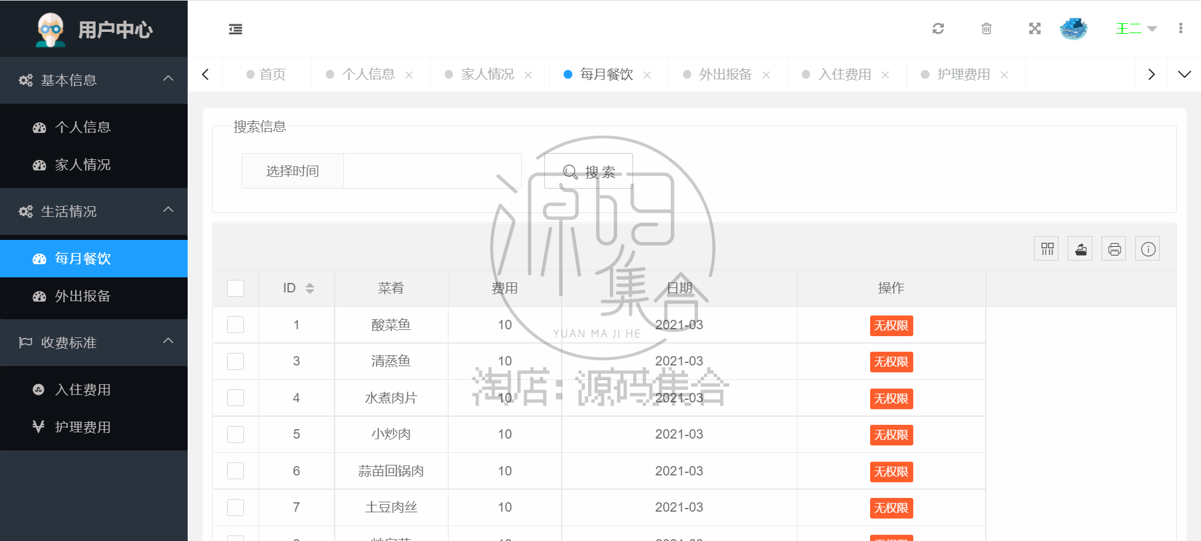Click the table info icon

[x=1148, y=249]
